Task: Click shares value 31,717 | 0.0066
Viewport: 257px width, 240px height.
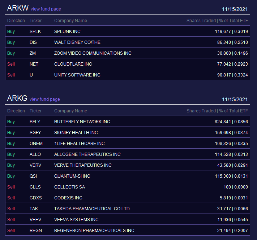Action: point(232,208)
